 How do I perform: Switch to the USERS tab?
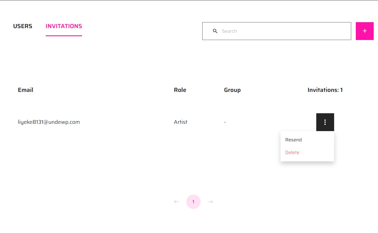(x=23, y=26)
